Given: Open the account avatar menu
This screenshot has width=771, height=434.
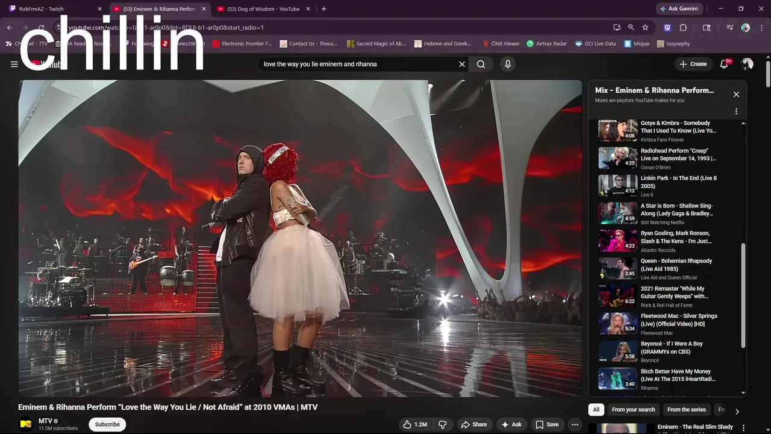Looking at the screenshot, I should tap(747, 64).
